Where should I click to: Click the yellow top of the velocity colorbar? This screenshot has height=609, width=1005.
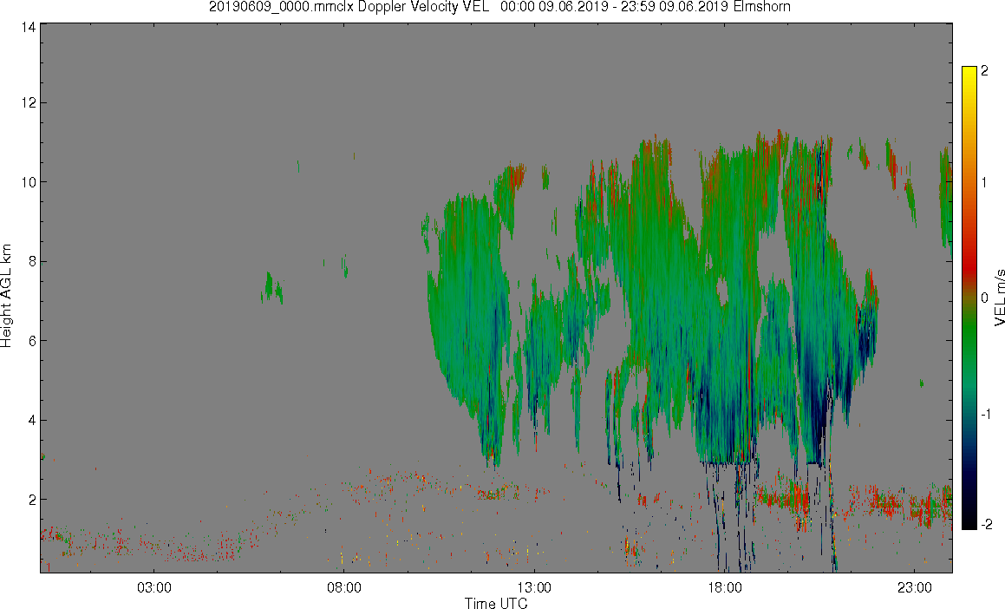[x=969, y=74]
